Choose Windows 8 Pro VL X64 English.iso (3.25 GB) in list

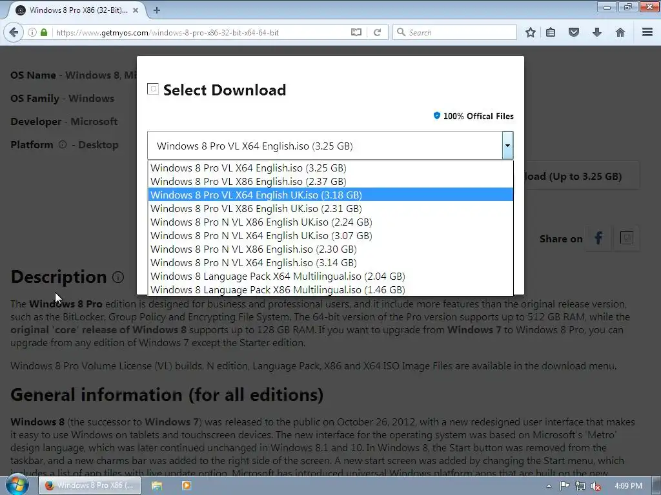pos(330,168)
